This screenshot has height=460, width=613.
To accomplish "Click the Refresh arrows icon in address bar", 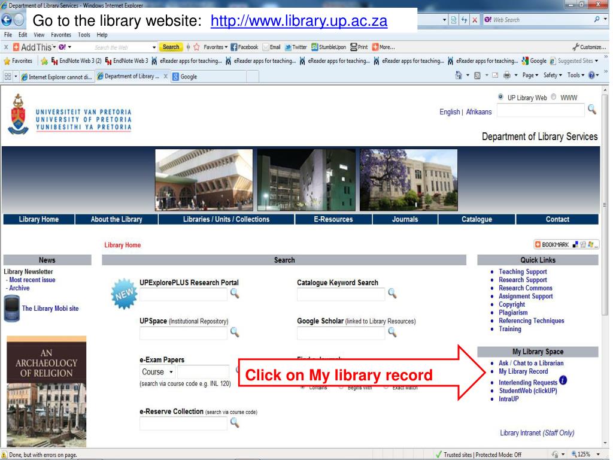I will pyautogui.click(x=464, y=20).
